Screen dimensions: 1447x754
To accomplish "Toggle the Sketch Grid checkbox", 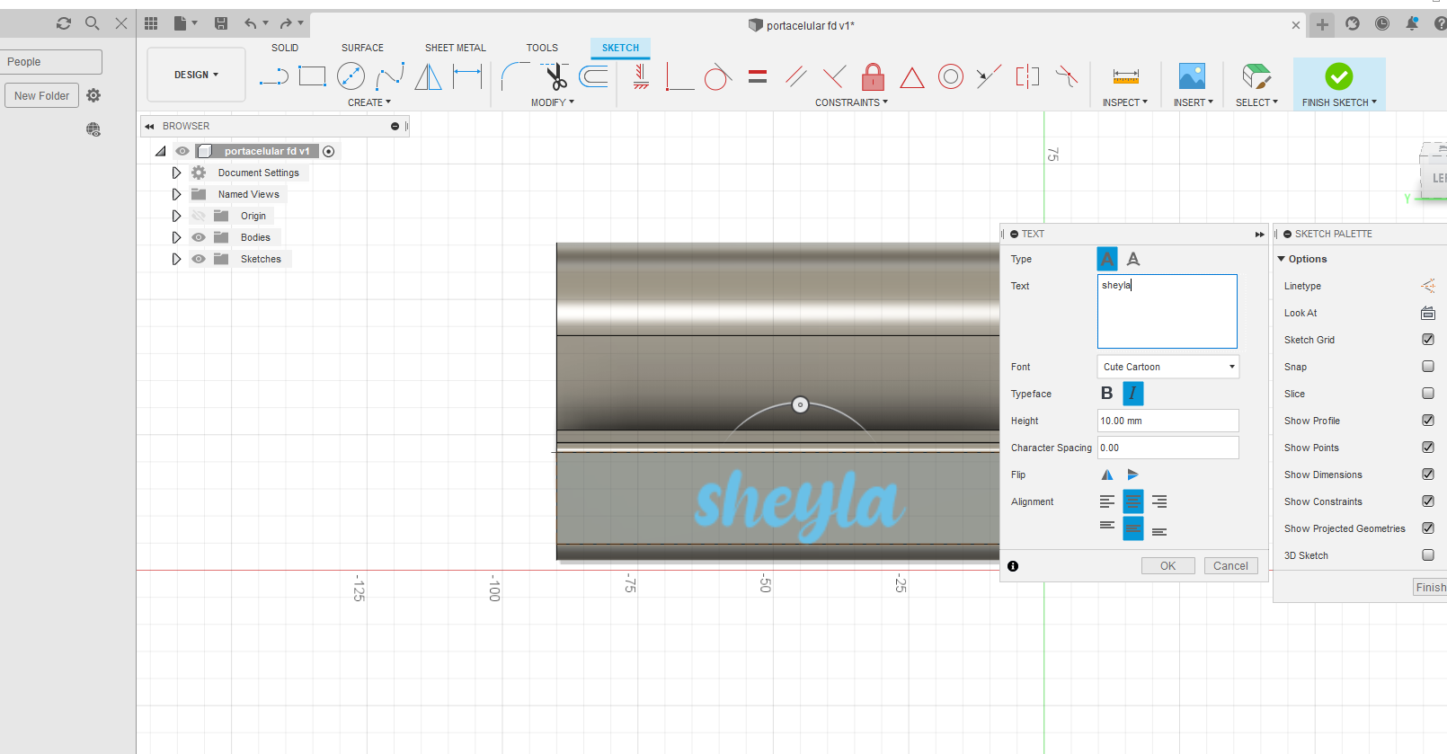I will (1428, 340).
